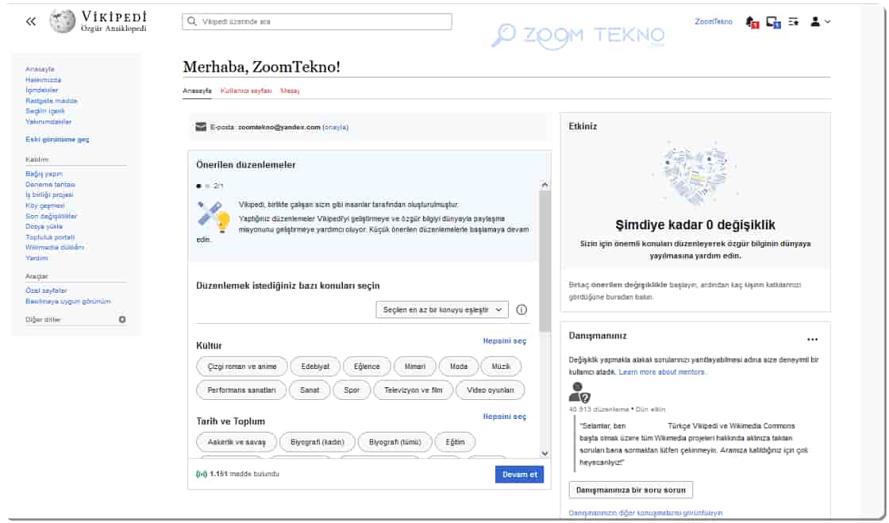Click the down arrow of the suggestions scrollbar
Viewport: 889px width, 523px height.
point(545,453)
